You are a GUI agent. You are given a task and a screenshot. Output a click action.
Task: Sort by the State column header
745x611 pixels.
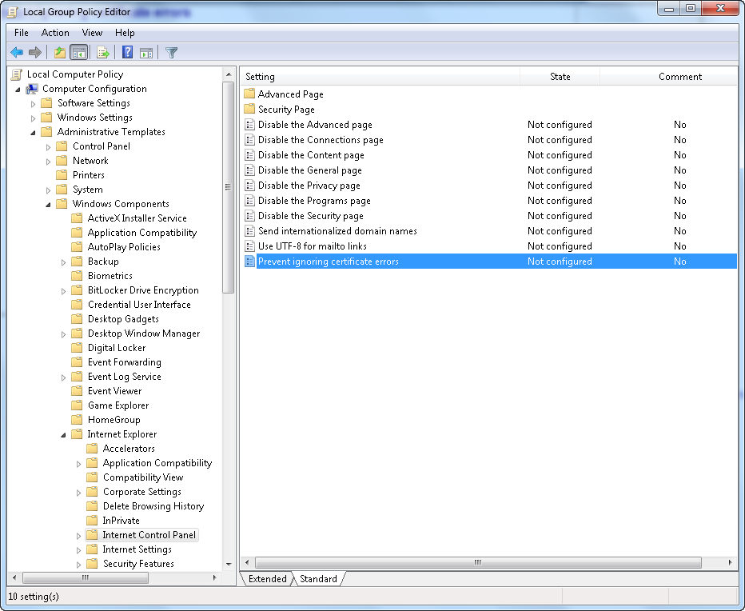(x=560, y=77)
